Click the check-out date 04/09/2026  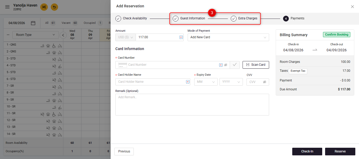pos(337,50)
